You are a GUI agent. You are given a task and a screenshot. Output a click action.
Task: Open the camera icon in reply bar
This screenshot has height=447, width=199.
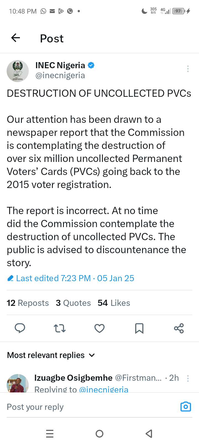click(x=185, y=407)
